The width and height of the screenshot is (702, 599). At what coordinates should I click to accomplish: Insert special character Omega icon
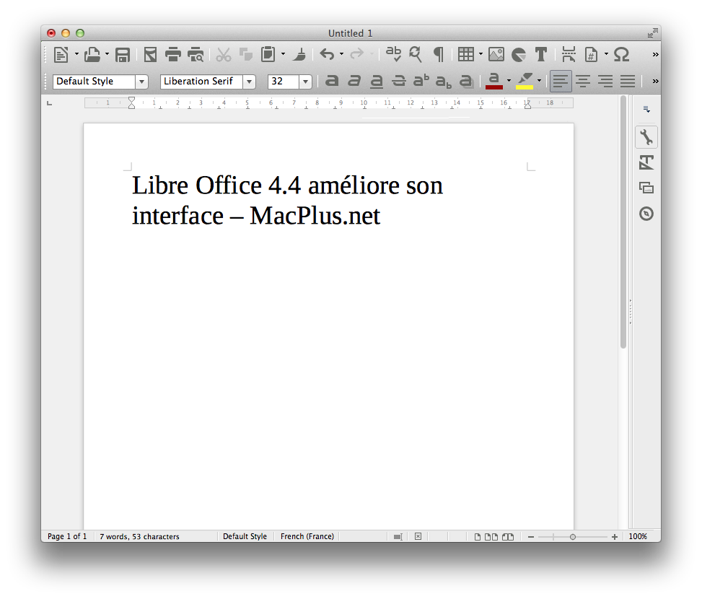pos(621,55)
